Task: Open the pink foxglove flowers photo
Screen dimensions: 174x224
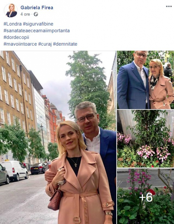Action: [145, 139]
